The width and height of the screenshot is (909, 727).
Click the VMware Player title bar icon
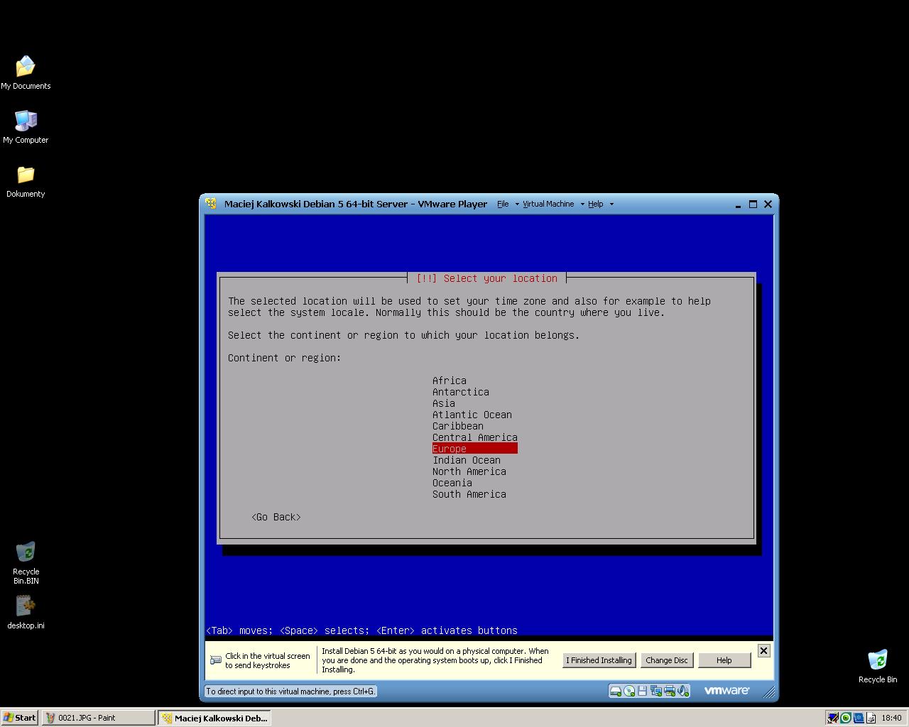(x=211, y=204)
